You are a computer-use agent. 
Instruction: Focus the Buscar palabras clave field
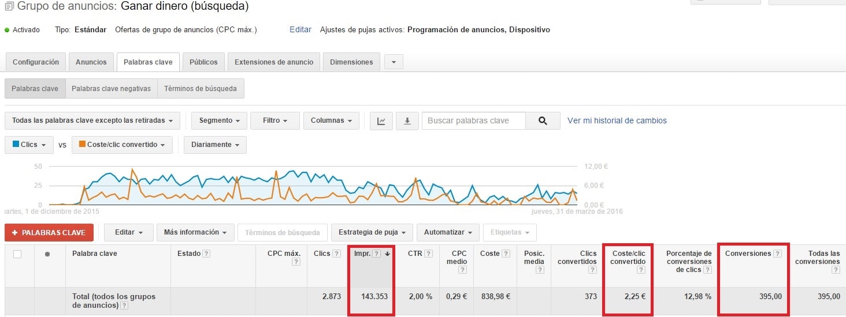[473, 121]
